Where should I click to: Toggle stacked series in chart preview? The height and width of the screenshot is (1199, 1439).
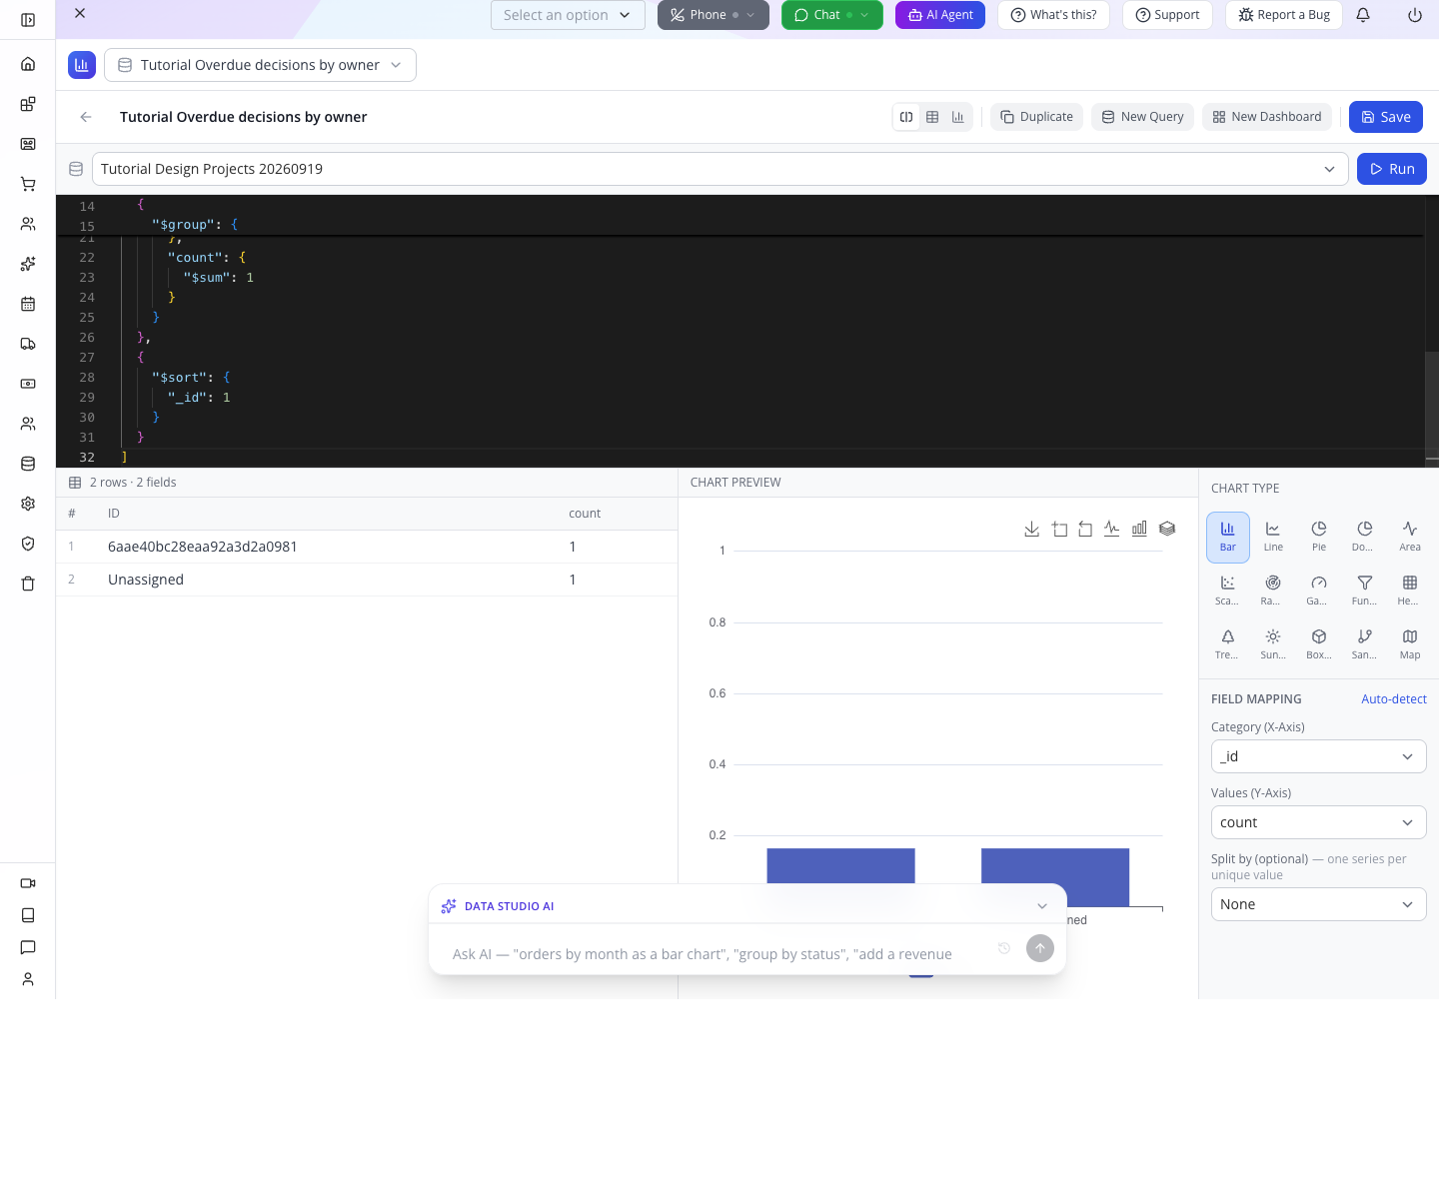coord(1167,529)
